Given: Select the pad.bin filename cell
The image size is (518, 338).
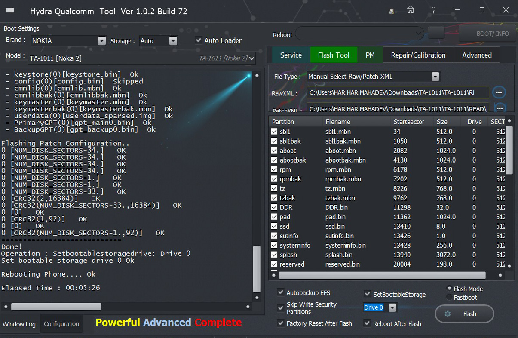Looking at the screenshot, I should pyautogui.click(x=335, y=217).
